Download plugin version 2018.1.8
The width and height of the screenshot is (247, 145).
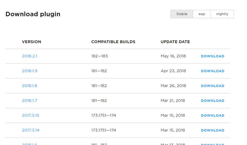(213, 86)
